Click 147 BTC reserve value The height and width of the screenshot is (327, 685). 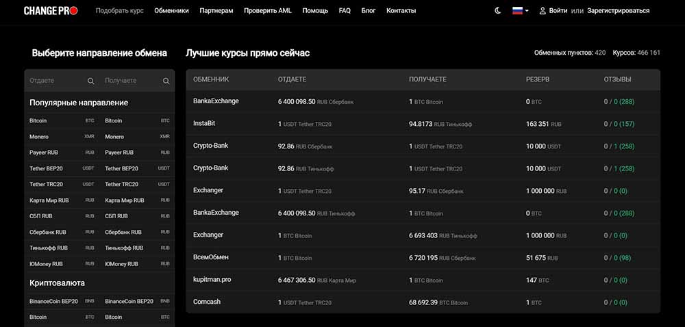pyautogui.click(x=537, y=280)
